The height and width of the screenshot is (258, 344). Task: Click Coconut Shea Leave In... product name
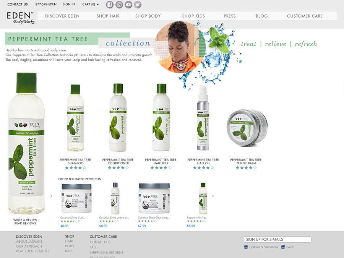point(114,217)
